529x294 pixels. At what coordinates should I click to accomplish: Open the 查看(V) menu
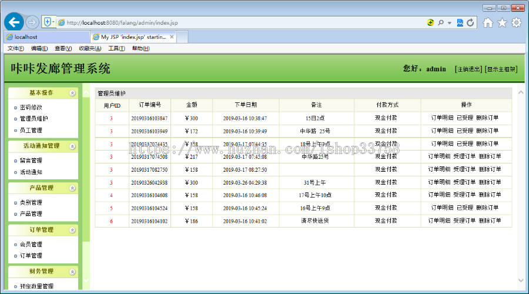coord(63,48)
